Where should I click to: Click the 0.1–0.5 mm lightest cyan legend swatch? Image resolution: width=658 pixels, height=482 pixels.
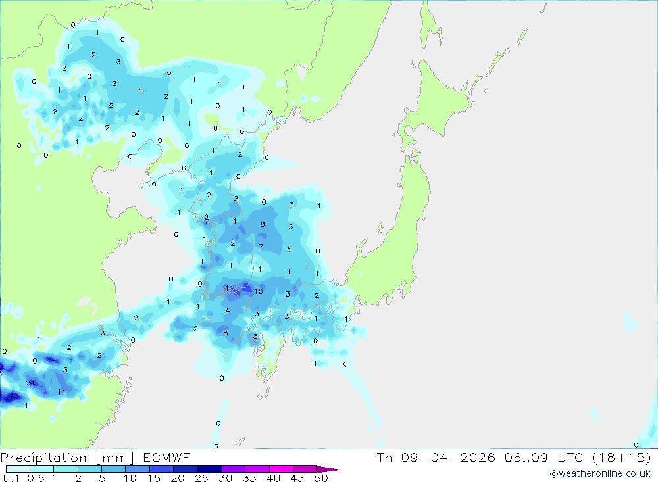click(x=18, y=469)
